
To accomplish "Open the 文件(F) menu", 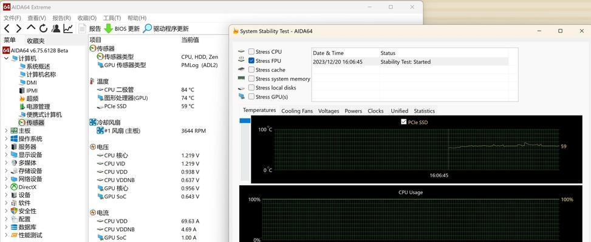I will click(x=12, y=18).
